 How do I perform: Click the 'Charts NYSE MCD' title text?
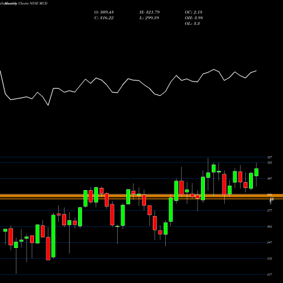click(33, 3)
